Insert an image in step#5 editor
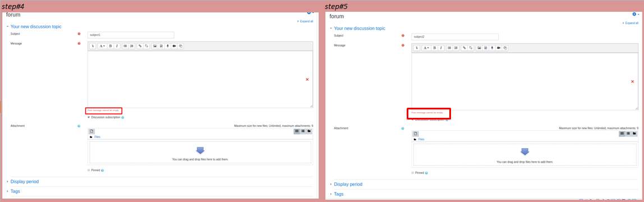 click(479, 48)
